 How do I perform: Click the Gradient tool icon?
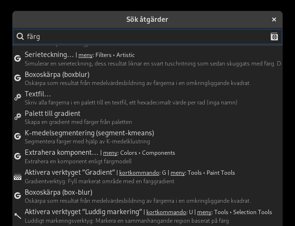coord(18,176)
